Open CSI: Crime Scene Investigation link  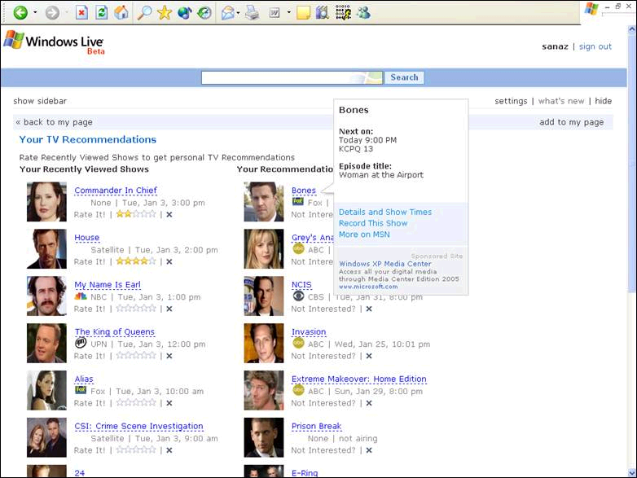click(x=138, y=426)
